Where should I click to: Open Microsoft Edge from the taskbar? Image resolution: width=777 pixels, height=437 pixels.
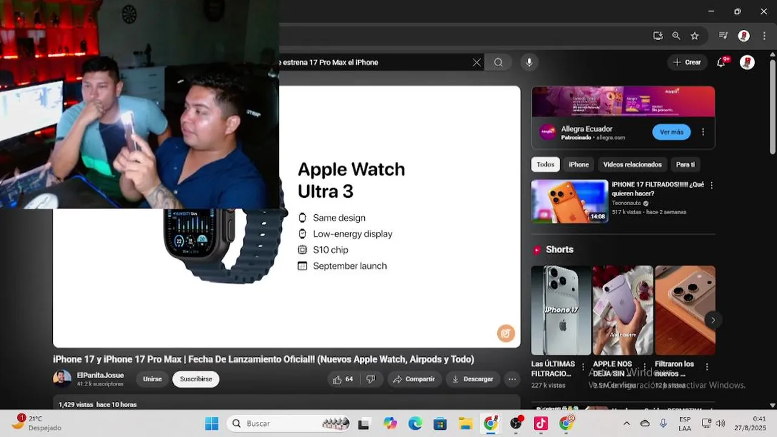(415, 423)
